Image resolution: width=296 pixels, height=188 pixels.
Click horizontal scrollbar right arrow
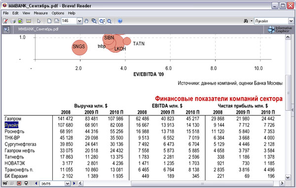tap(282, 183)
